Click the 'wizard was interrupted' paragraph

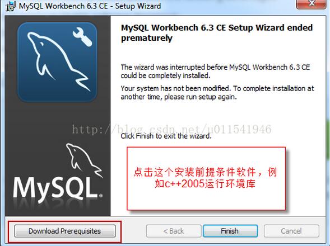215,71
